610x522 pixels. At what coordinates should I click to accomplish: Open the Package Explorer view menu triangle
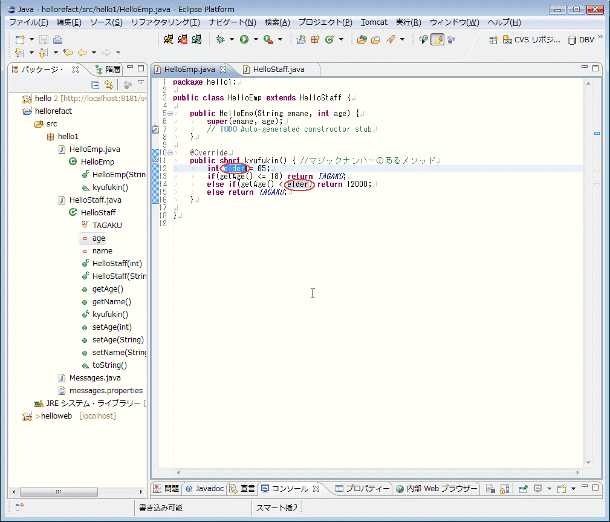141,82
